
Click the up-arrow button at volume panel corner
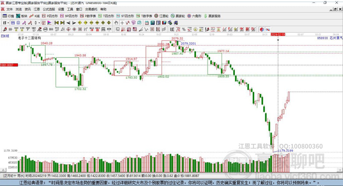tap(3, 170)
